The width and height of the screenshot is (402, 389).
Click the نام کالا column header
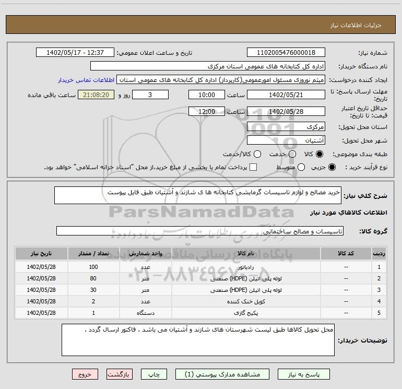click(246, 253)
